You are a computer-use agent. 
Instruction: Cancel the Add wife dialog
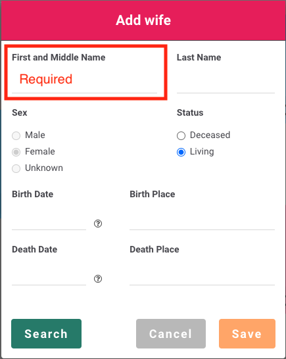pos(171,333)
